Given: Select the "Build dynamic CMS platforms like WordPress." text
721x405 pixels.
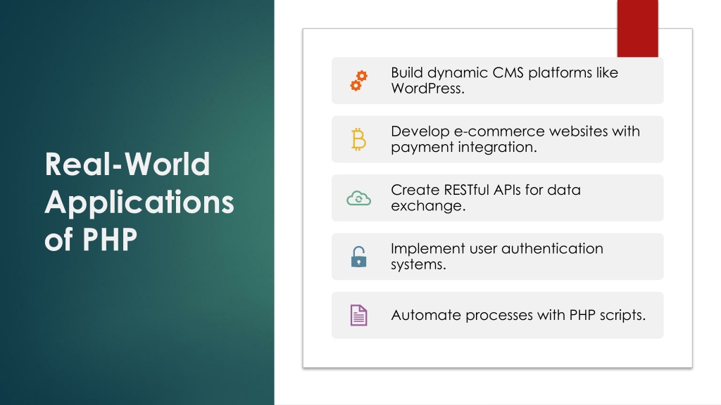Looking at the screenshot, I should (x=504, y=80).
